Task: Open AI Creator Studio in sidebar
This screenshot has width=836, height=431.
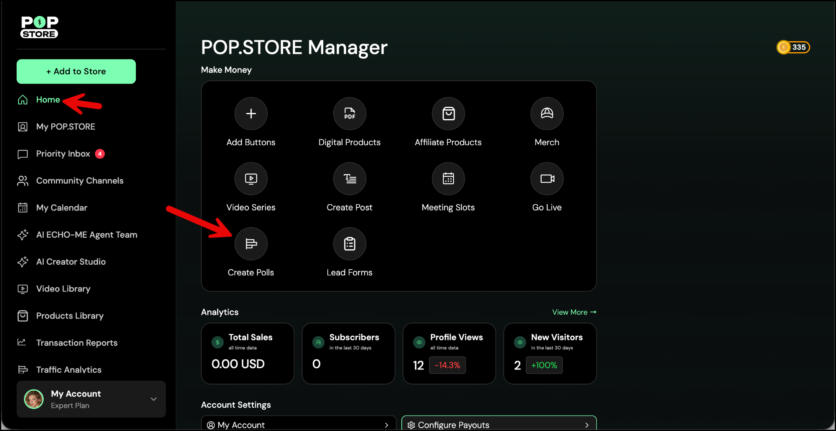Action: [71, 262]
